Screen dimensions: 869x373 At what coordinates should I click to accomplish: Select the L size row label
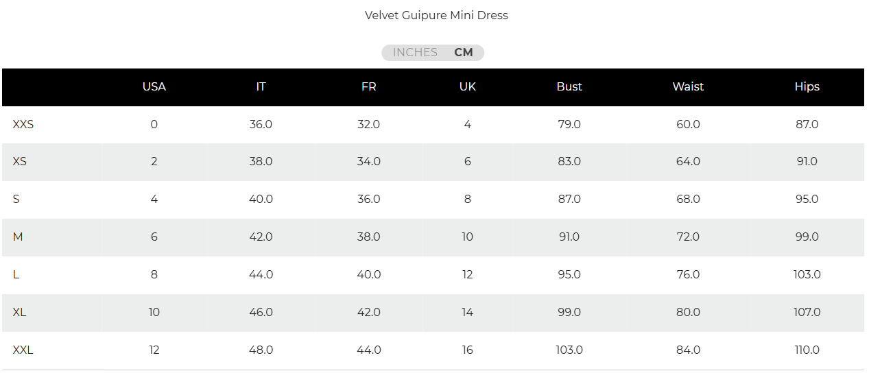pos(16,275)
